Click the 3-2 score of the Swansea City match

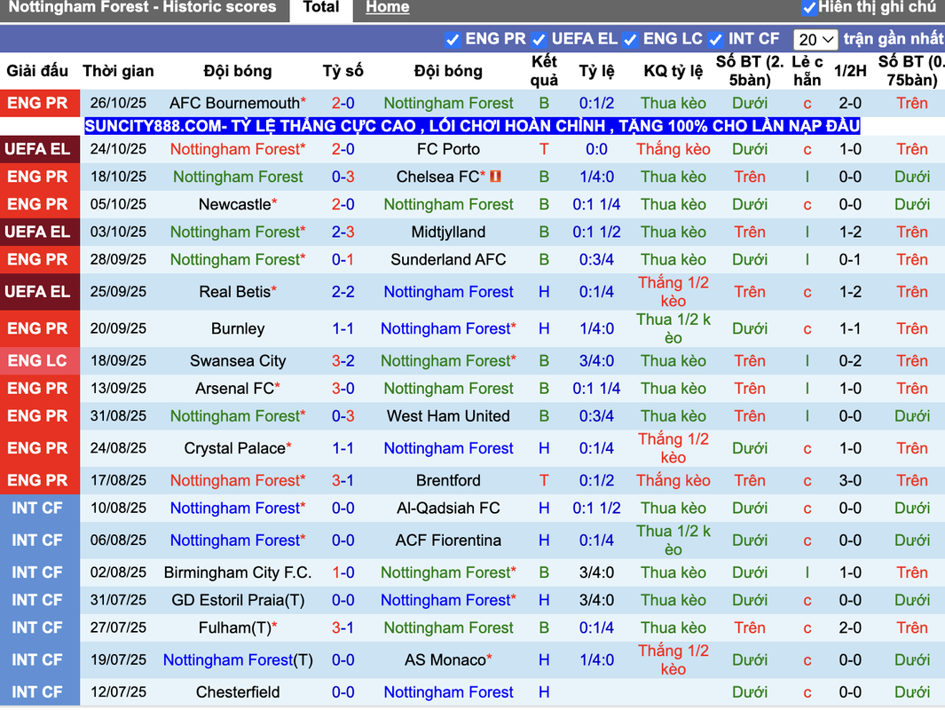coord(343,361)
